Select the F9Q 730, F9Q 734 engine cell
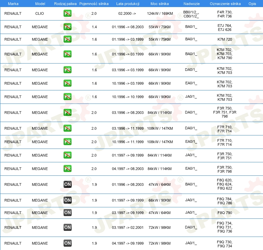 [x=225, y=244]
